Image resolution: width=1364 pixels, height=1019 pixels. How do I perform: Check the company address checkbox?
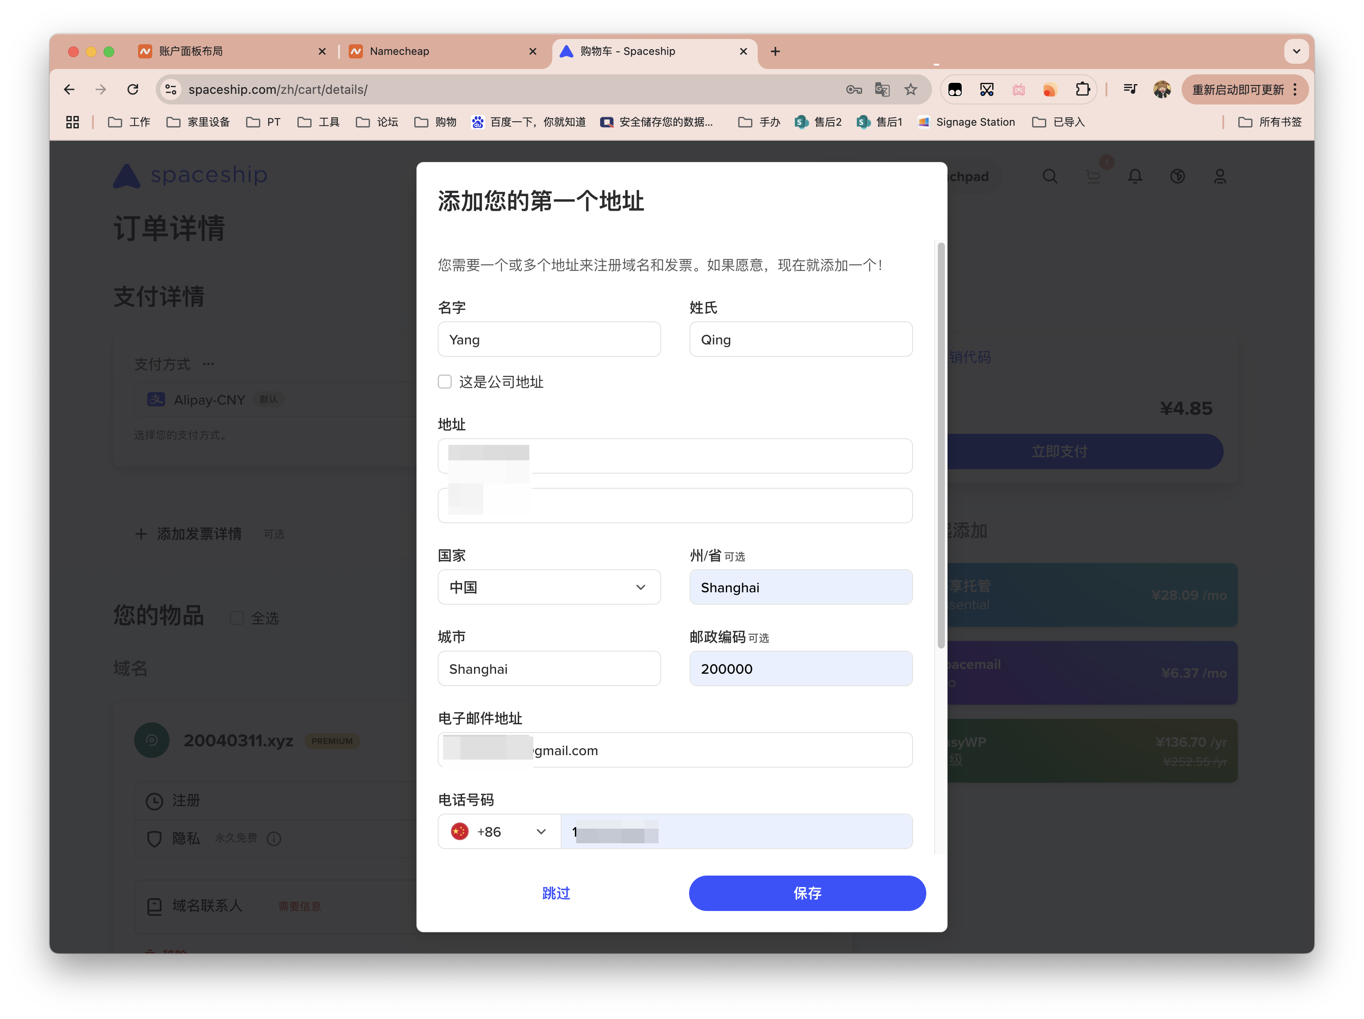coord(445,382)
